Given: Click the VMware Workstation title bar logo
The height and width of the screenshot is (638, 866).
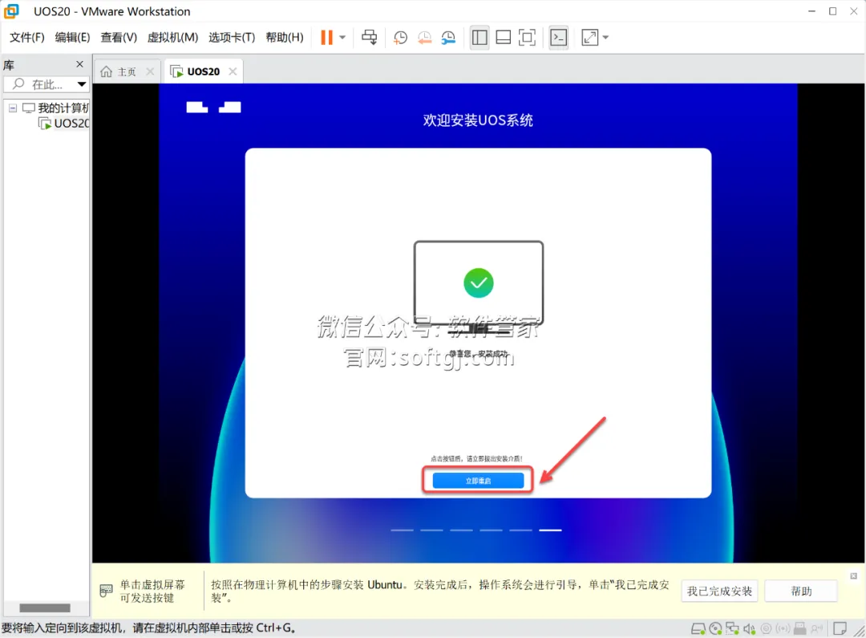Looking at the screenshot, I should click(11, 11).
